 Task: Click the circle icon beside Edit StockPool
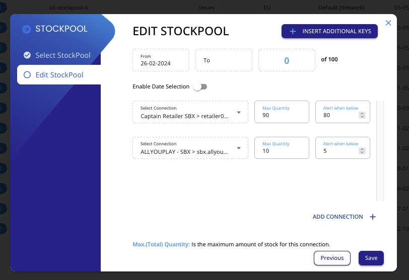click(x=27, y=75)
